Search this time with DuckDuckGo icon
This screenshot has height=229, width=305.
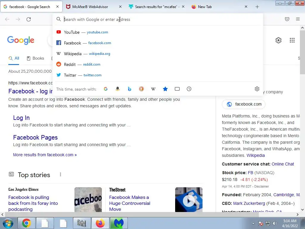coord(141,89)
